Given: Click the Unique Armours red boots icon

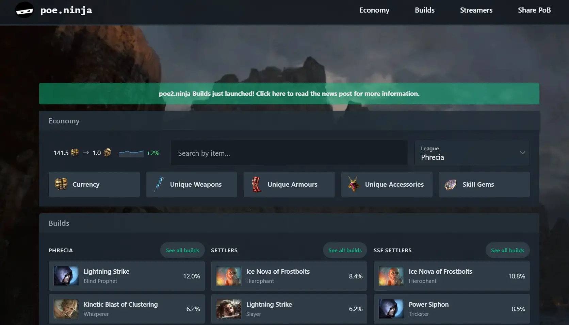Looking at the screenshot, I should [256, 184].
